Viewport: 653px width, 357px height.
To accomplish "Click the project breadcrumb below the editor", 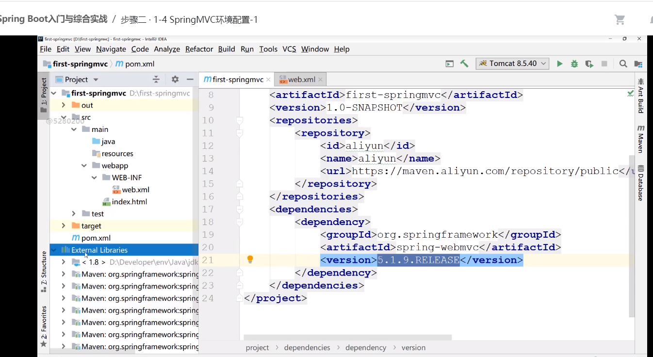I will [257, 348].
